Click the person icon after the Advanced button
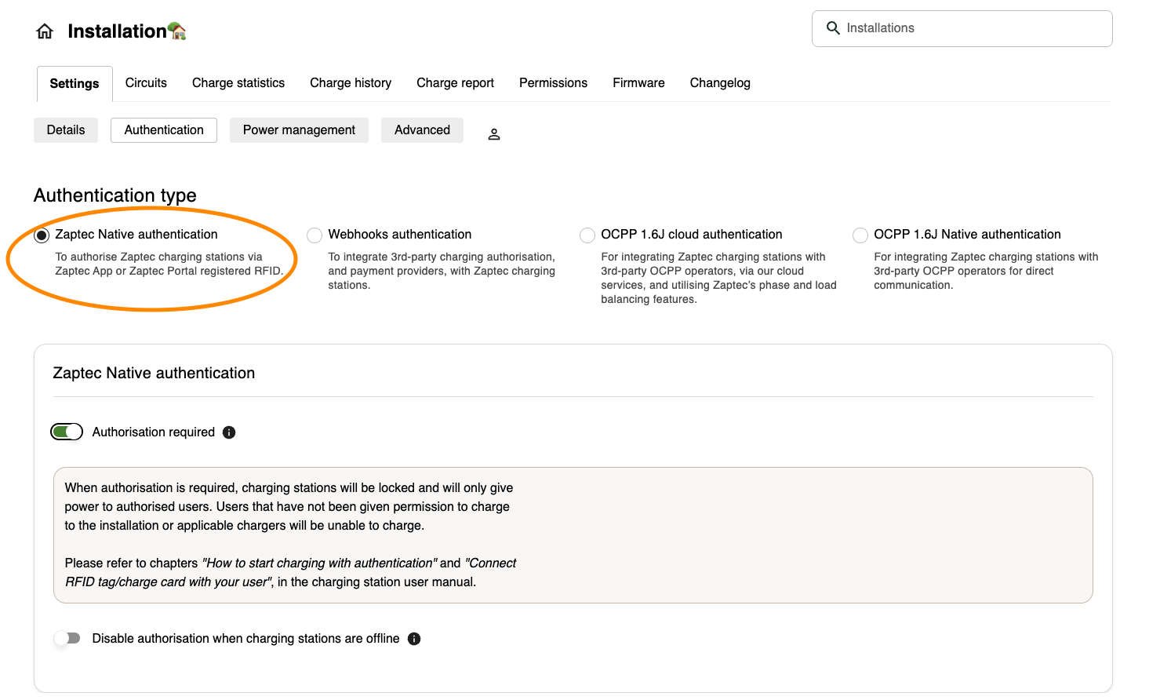1160x700 pixels. pos(494,134)
